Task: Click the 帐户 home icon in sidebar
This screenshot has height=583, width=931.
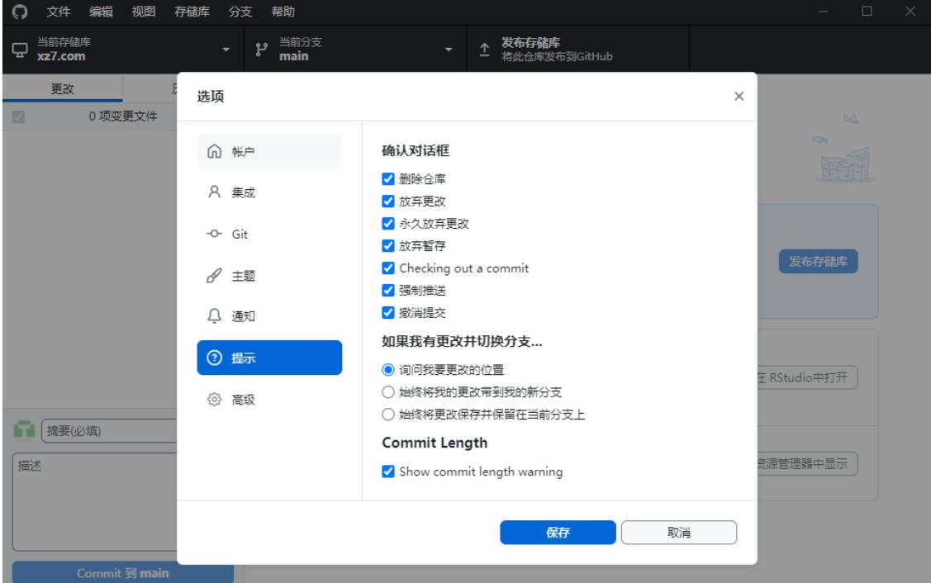Action: point(215,152)
